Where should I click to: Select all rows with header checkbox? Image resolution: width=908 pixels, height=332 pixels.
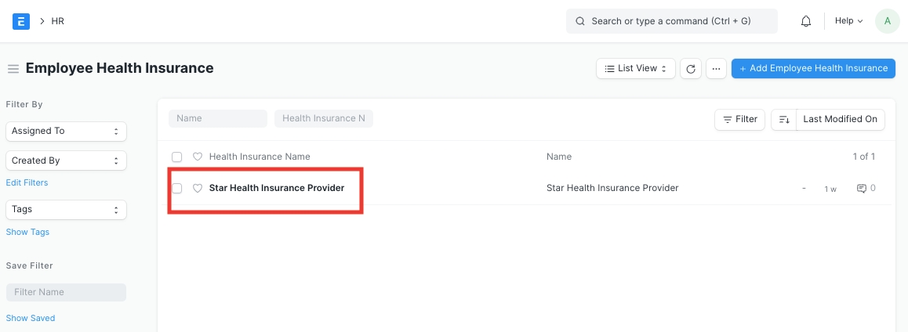[x=177, y=157]
